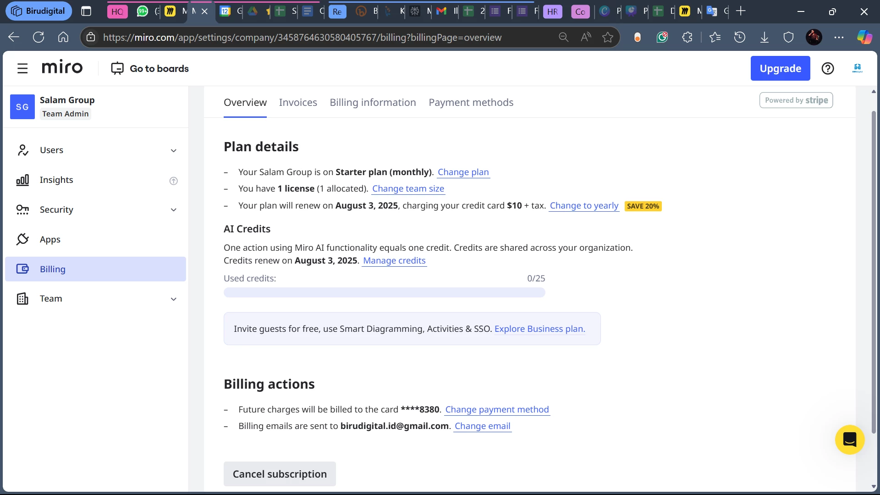Expand the Users section chevron
Viewport: 880px width, 495px height.
pos(174,151)
